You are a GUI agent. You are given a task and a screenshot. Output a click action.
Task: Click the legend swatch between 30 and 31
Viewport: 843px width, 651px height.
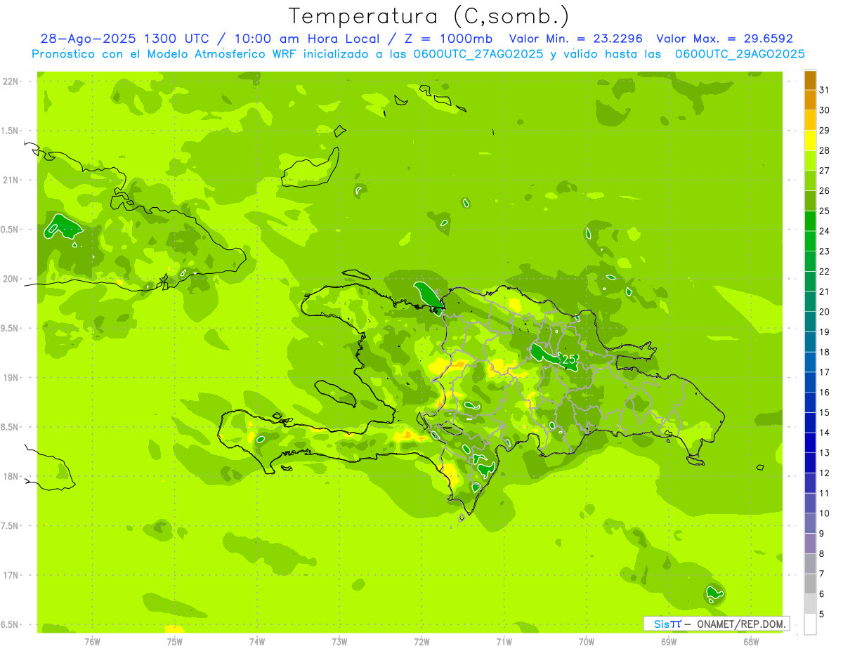click(810, 100)
